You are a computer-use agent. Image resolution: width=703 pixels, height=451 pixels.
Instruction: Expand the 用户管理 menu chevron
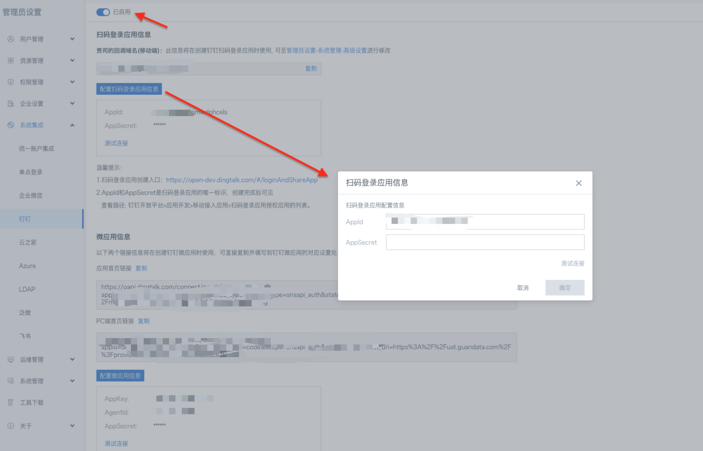click(x=72, y=39)
